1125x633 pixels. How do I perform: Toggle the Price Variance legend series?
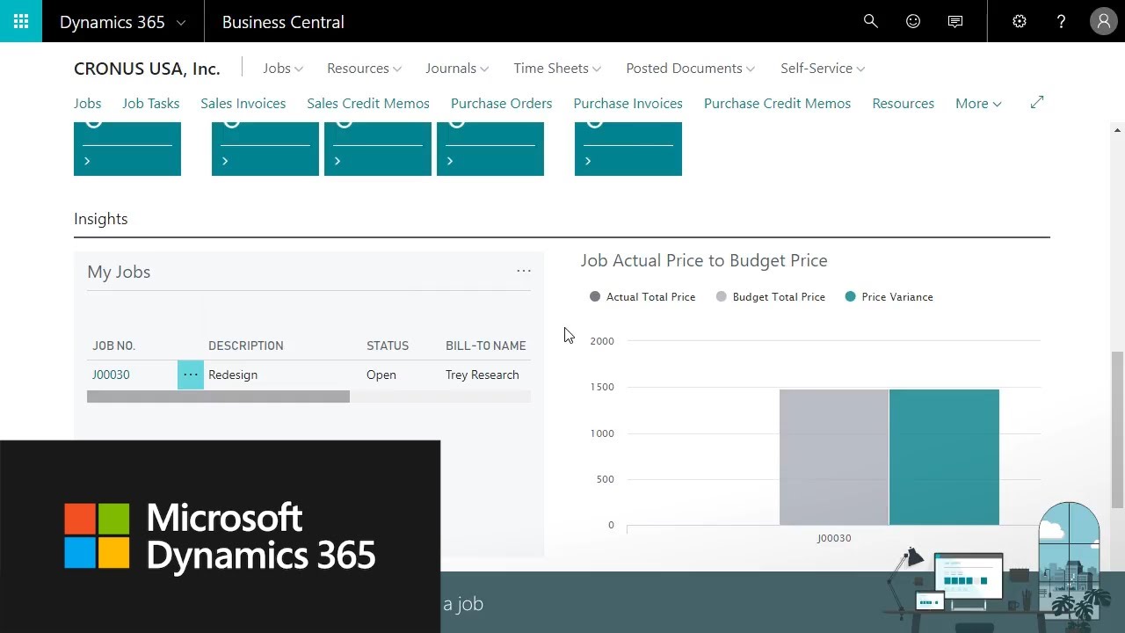pos(889,297)
